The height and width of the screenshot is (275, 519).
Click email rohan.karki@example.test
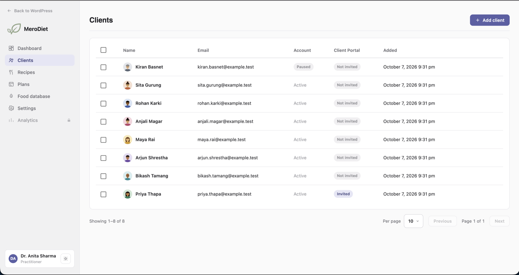tap(224, 103)
